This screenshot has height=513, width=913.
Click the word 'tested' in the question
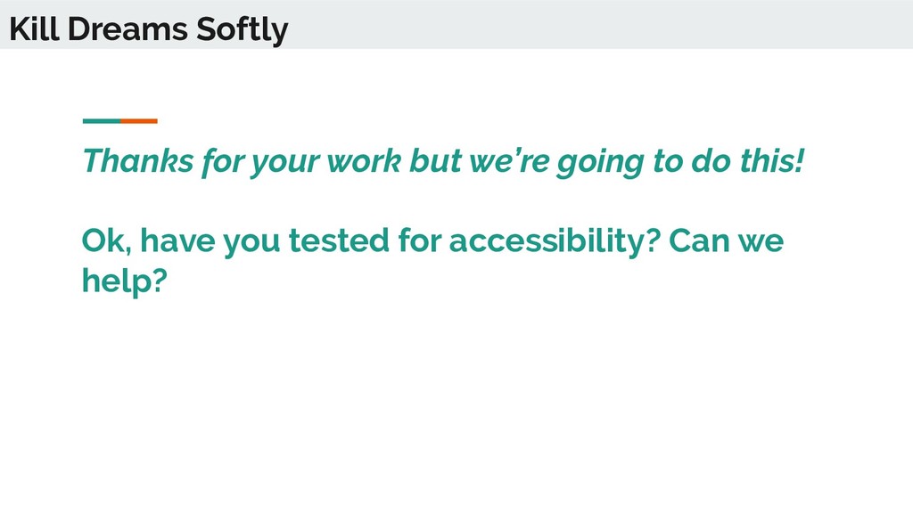(339, 240)
